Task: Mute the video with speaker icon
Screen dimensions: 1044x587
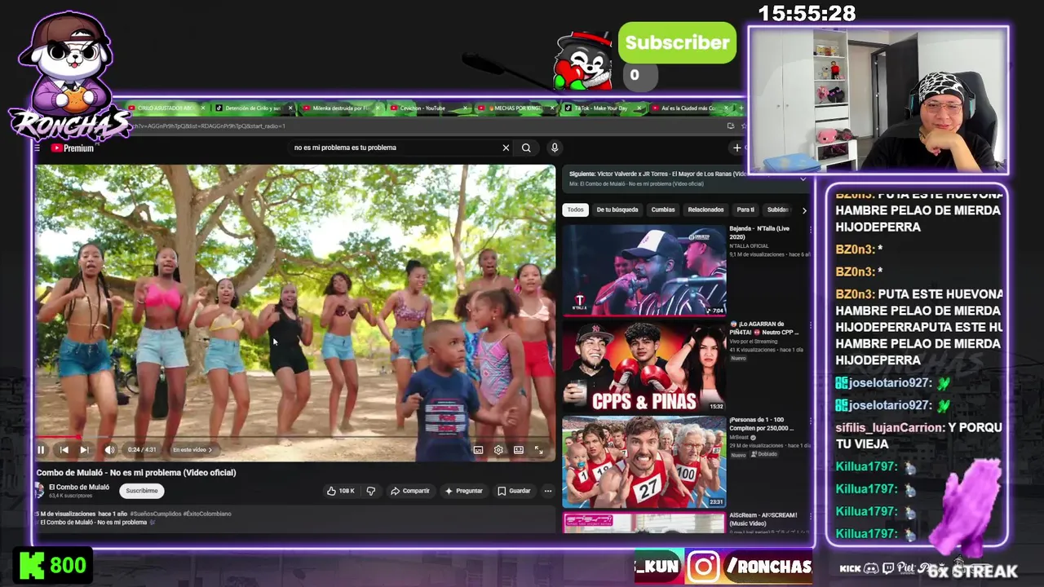Action: (109, 450)
